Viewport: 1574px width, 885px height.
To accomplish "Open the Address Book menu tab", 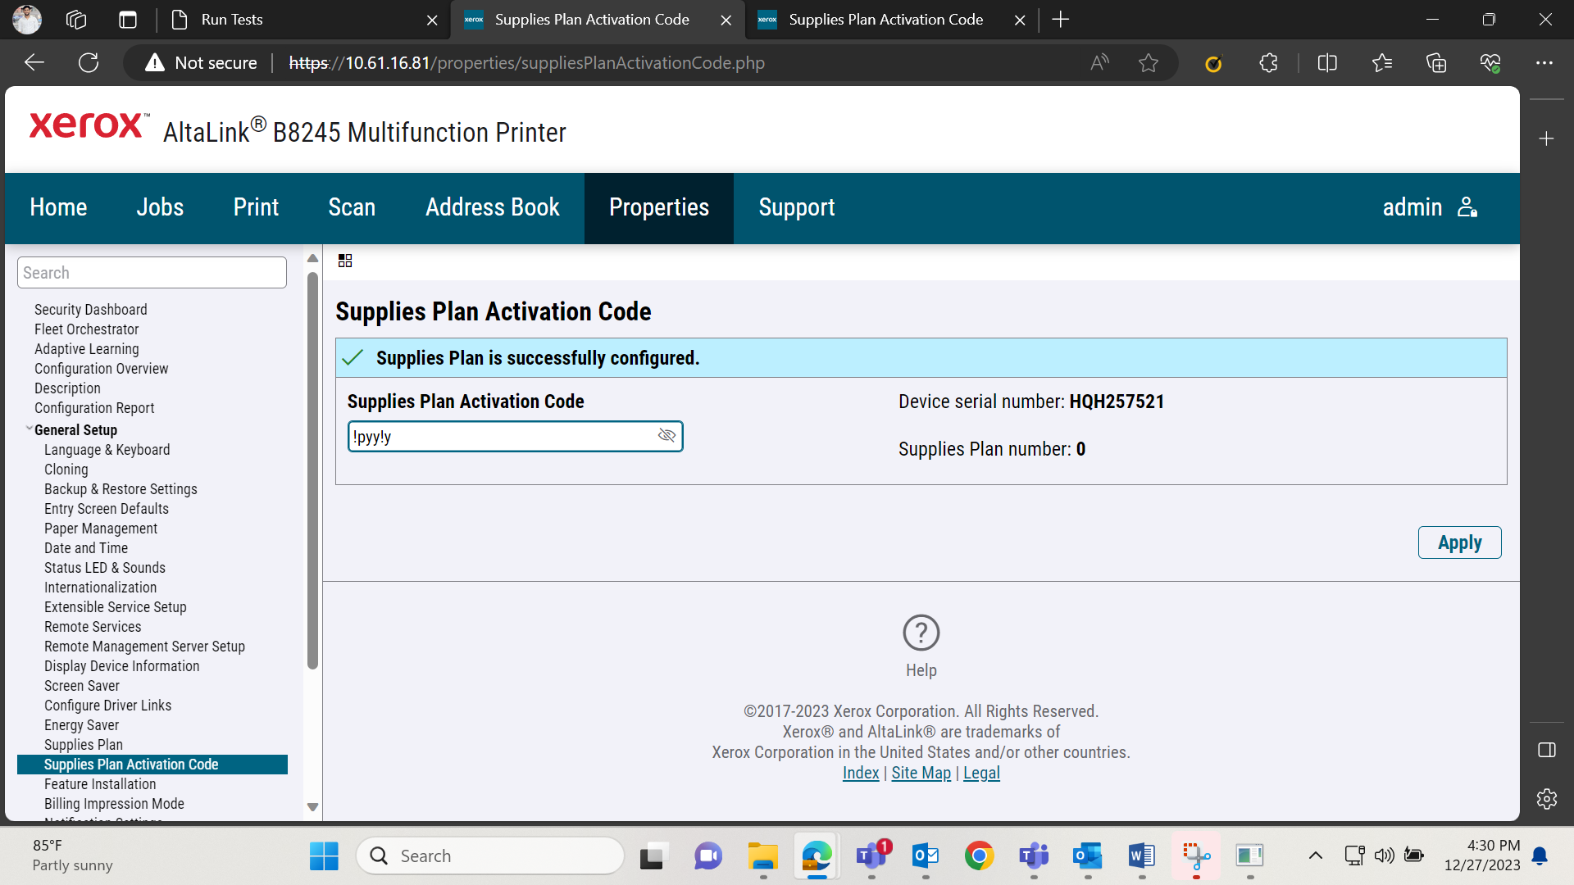I will point(493,207).
